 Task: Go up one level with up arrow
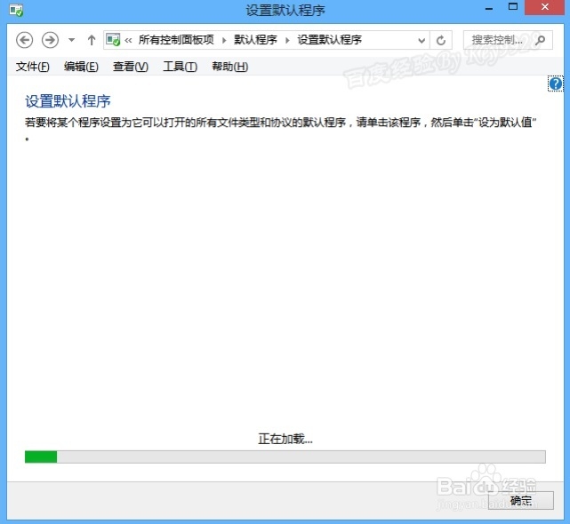click(92, 40)
